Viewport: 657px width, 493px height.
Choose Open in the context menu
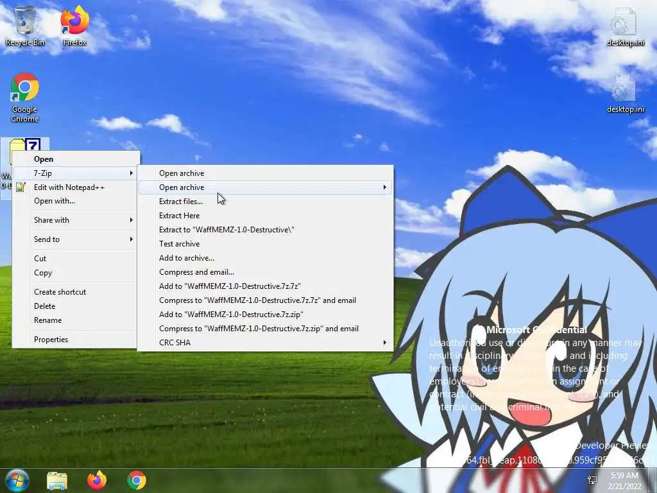point(74,159)
